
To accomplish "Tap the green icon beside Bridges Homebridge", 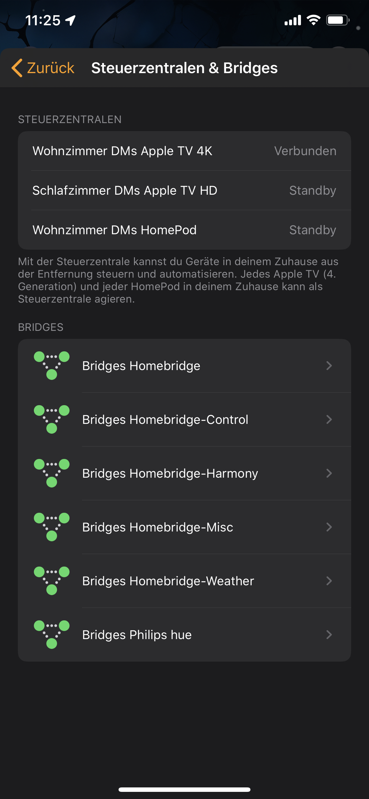I will click(51, 366).
